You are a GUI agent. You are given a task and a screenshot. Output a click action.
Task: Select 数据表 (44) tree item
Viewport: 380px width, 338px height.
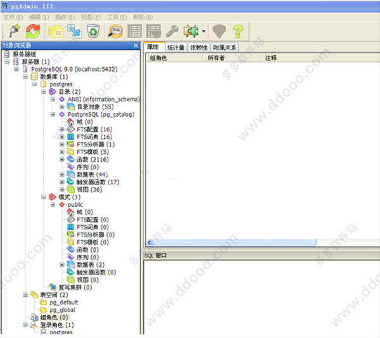tap(92, 174)
